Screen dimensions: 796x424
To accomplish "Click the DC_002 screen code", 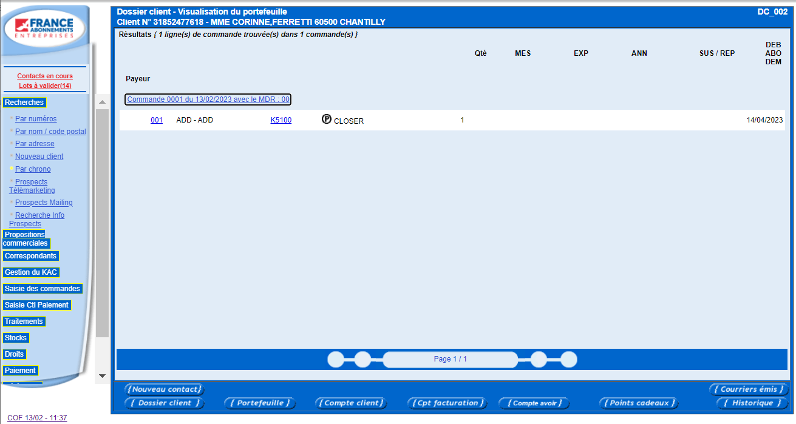I will pyautogui.click(x=772, y=12).
